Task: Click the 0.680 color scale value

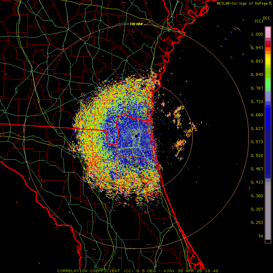Action: pyautogui.click(x=257, y=115)
